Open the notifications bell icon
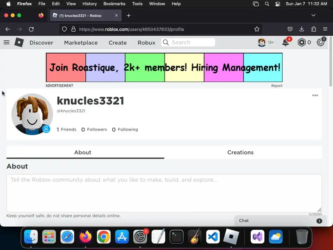Viewport: 333px width, 250px height. pos(286,43)
